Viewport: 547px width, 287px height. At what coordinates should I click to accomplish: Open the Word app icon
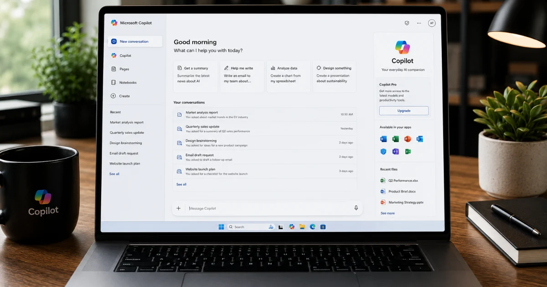coord(383,139)
